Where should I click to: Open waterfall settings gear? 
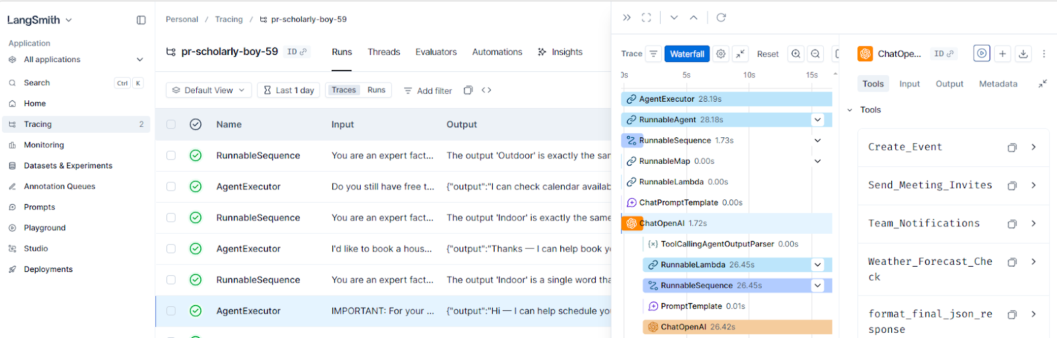(x=721, y=54)
